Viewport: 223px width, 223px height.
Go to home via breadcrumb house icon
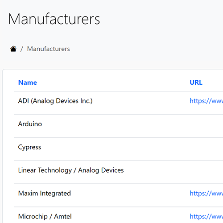13,49
